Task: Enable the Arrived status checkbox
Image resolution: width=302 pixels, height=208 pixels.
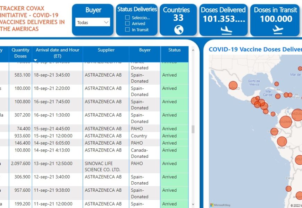Action: pyautogui.click(x=127, y=24)
